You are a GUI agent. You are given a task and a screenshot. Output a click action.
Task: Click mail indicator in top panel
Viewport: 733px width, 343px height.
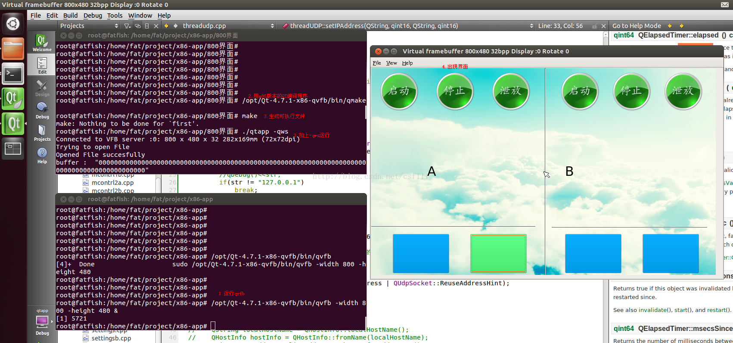[725, 5]
